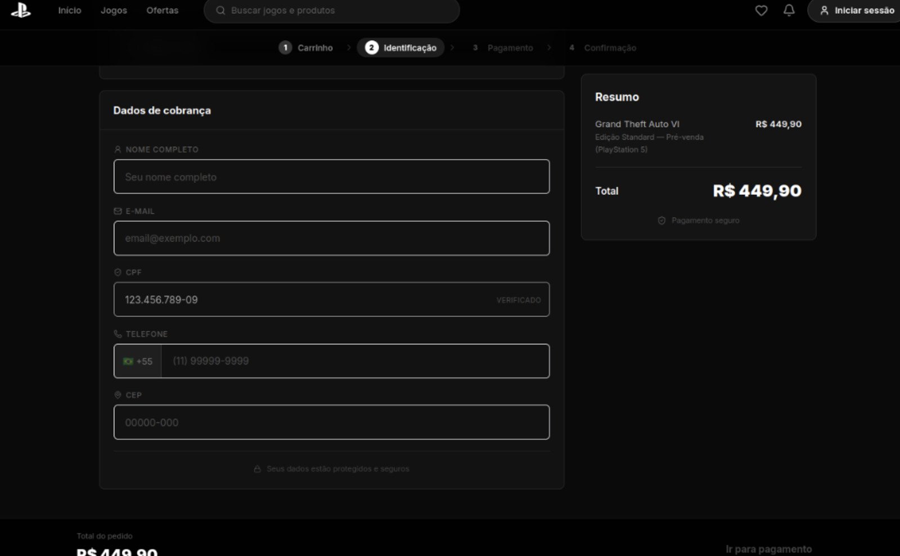Image resolution: width=900 pixels, height=556 pixels.
Task: Open the Jogos menu item
Action: click(x=114, y=10)
